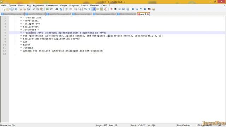Toggle Word Wrap toolbar icon

pyautogui.click(x=85, y=9)
